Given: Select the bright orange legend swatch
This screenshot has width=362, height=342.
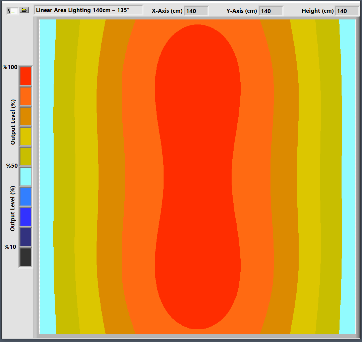Looking at the screenshot, I should click(25, 96).
